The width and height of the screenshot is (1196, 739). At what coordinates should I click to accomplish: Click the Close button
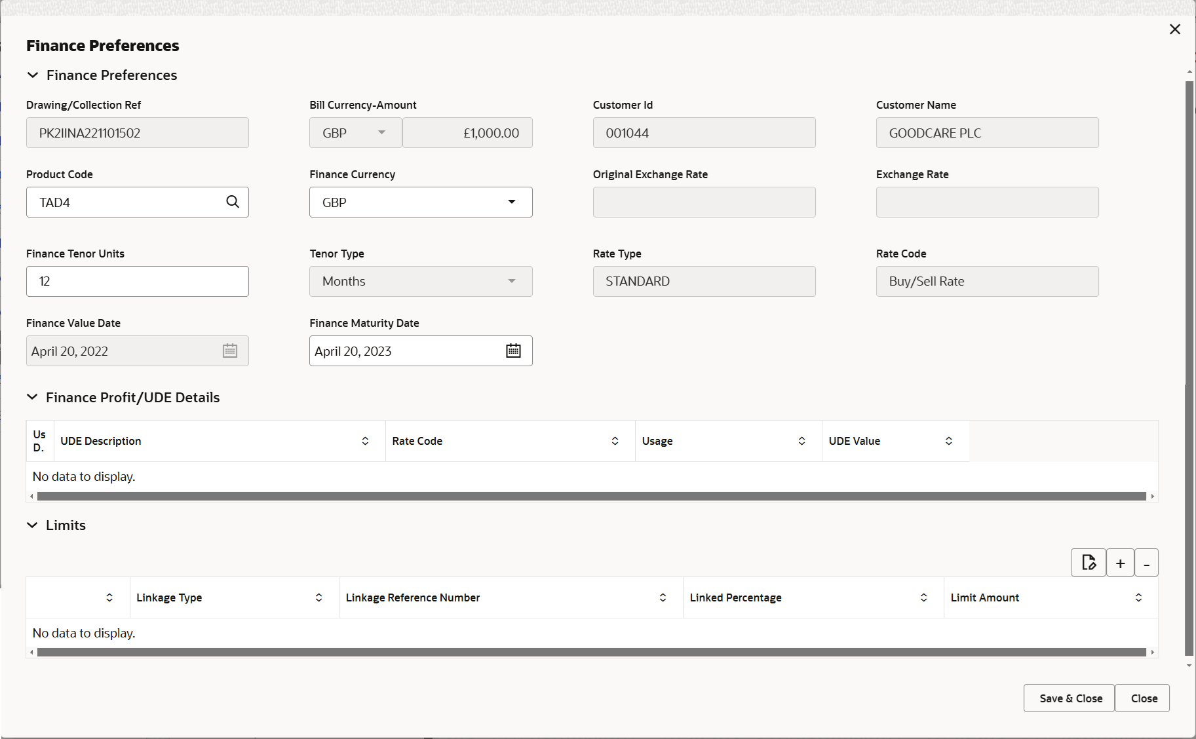point(1142,698)
